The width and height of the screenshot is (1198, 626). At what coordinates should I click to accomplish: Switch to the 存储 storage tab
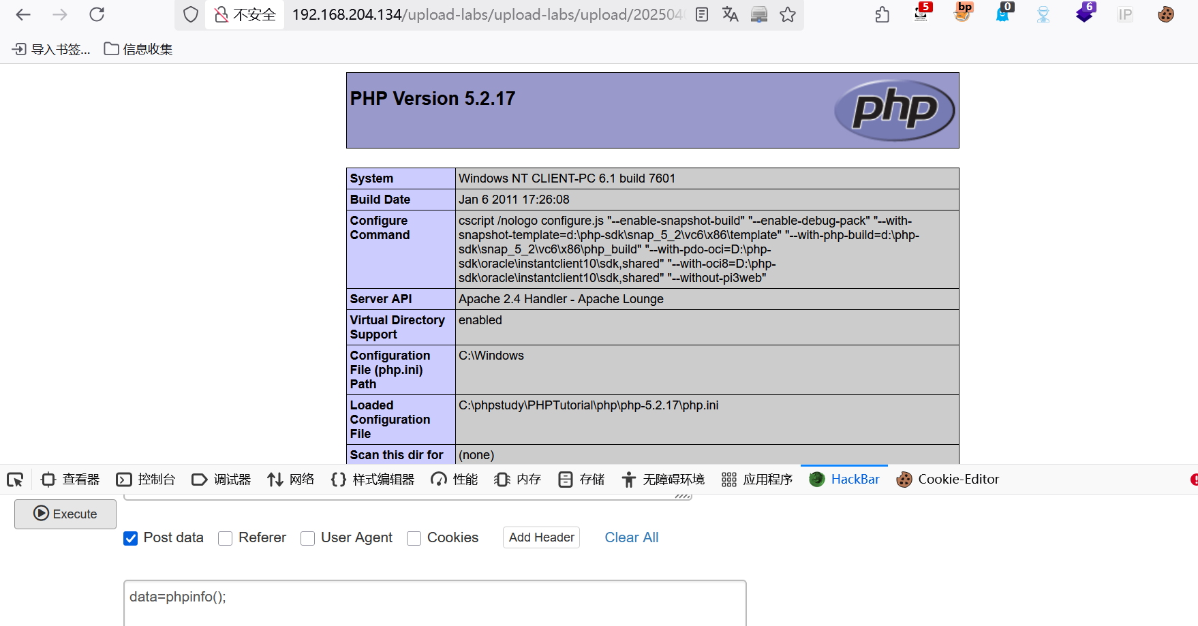tap(581, 480)
